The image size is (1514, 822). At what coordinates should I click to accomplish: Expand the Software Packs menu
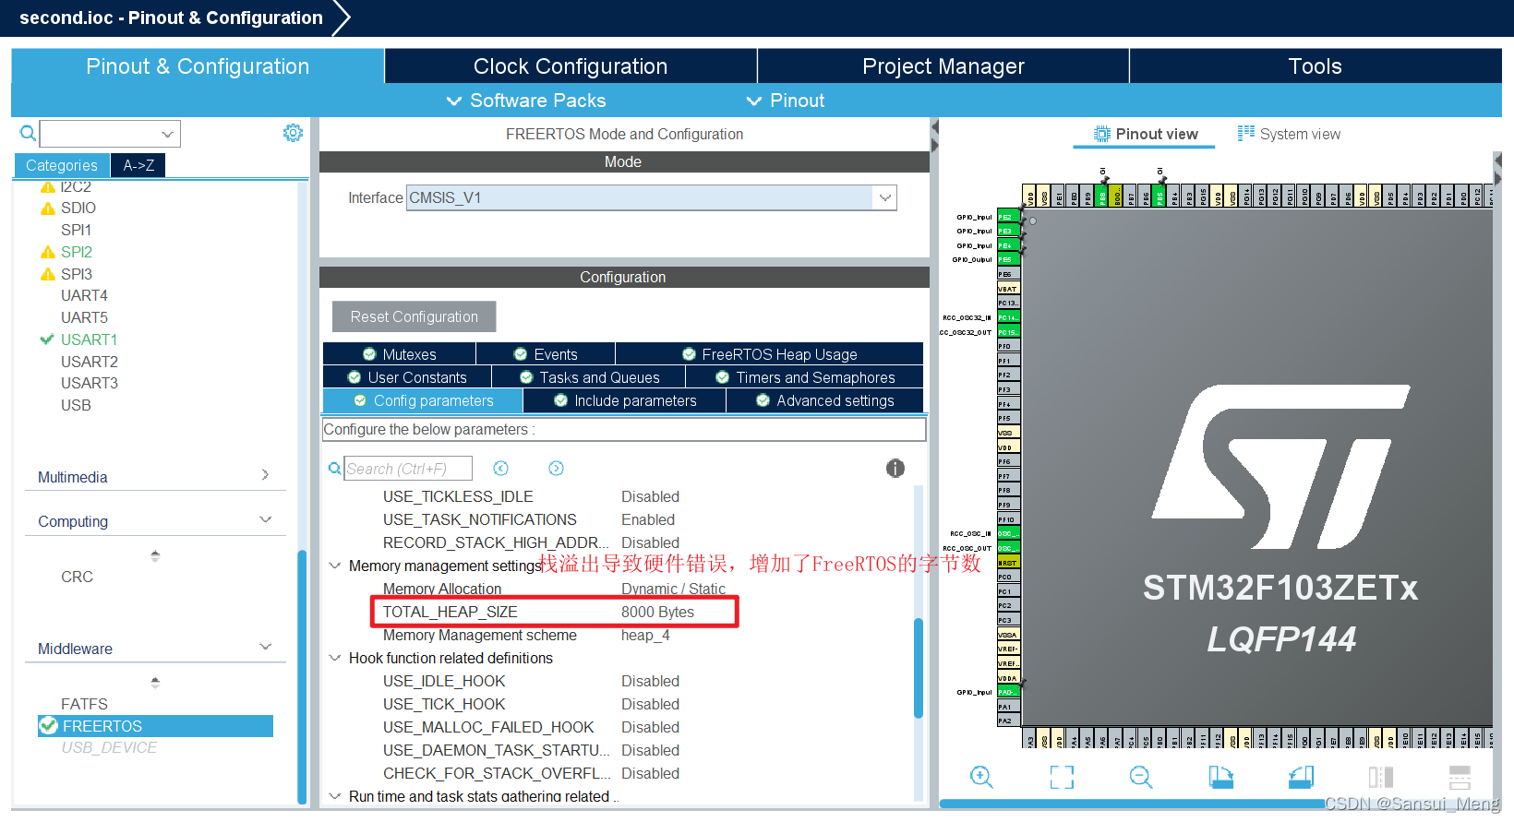[526, 101]
